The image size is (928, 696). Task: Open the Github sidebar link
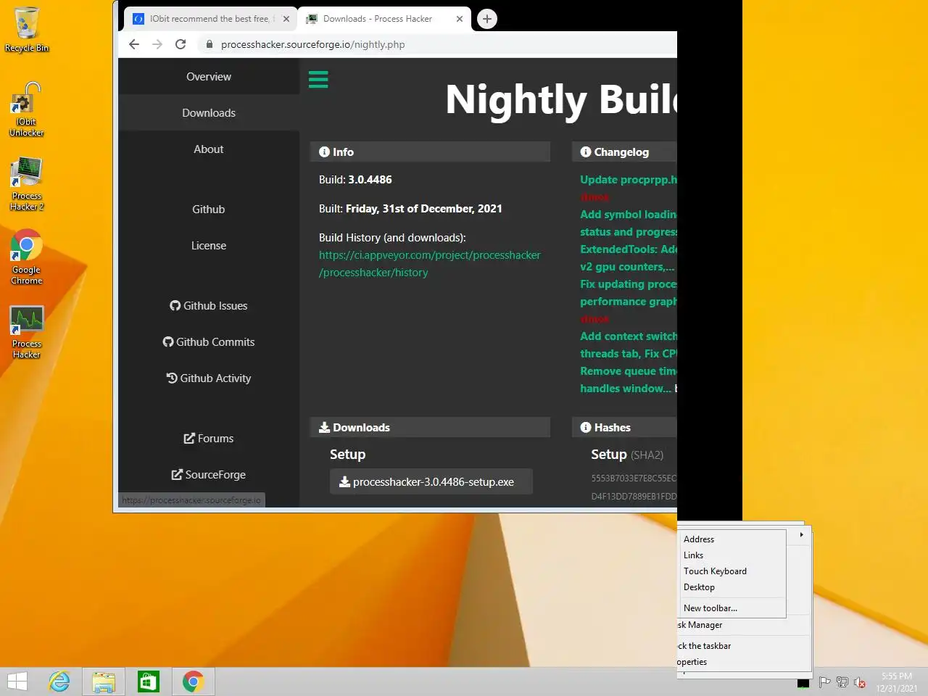pyautogui.click(x=209, y=209)
